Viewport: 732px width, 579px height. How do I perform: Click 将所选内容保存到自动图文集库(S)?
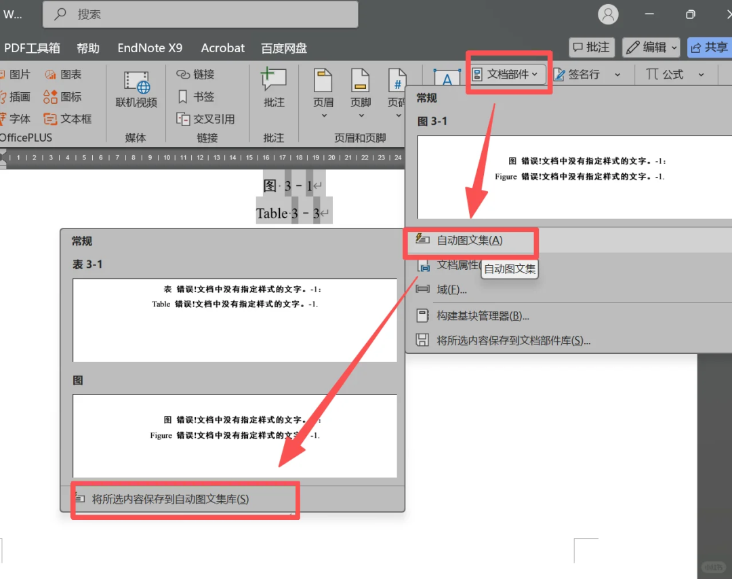[170, 500]
